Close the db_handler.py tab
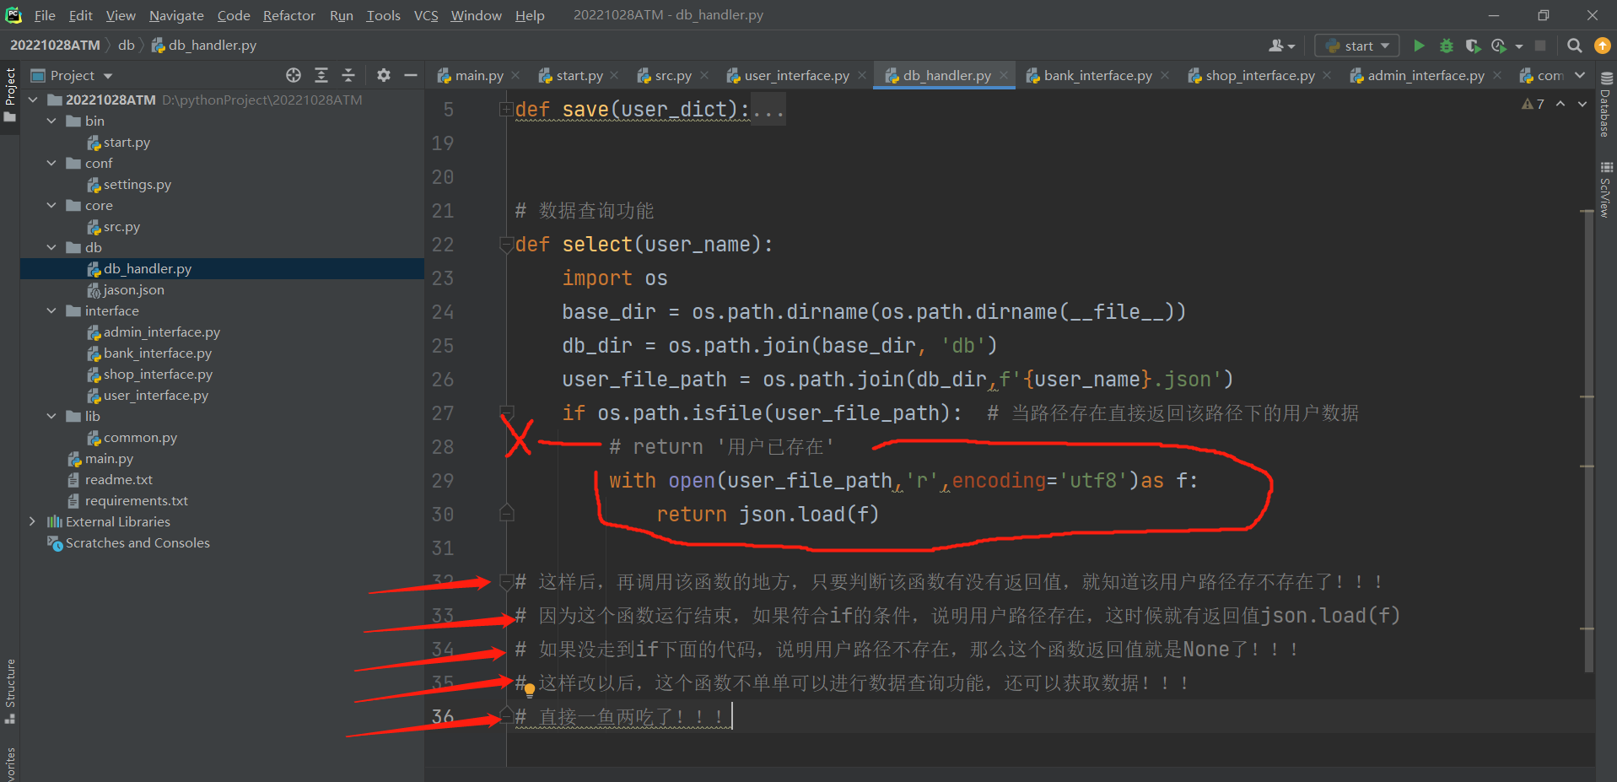Viewport: 1617px width, 782px height. (x=1004, y=75)
